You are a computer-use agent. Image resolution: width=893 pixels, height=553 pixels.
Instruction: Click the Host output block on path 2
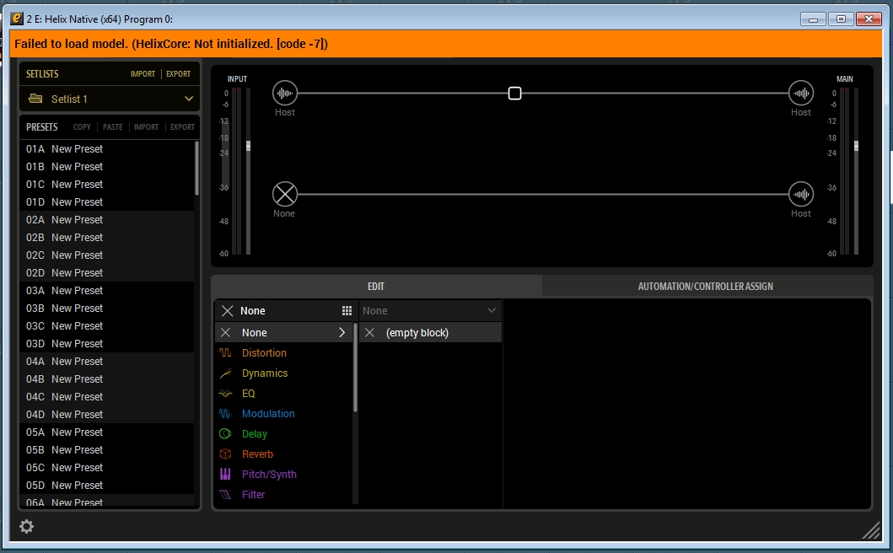coord(801,194)
